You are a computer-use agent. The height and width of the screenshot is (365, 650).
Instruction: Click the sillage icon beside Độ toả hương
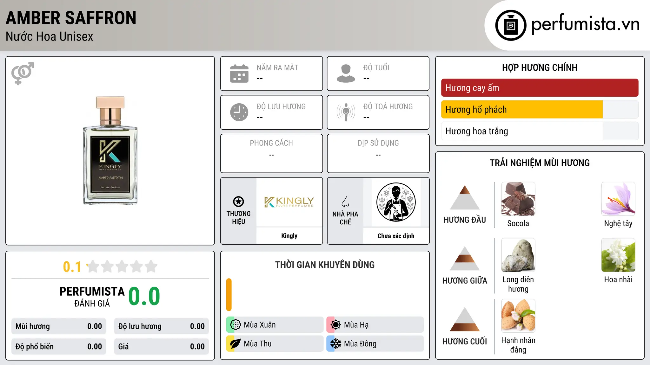(x=346, y=112)
